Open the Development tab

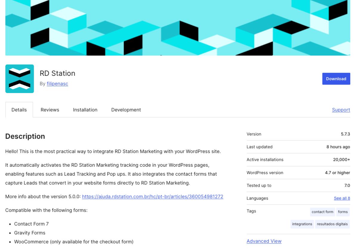(x=126, y=110)
